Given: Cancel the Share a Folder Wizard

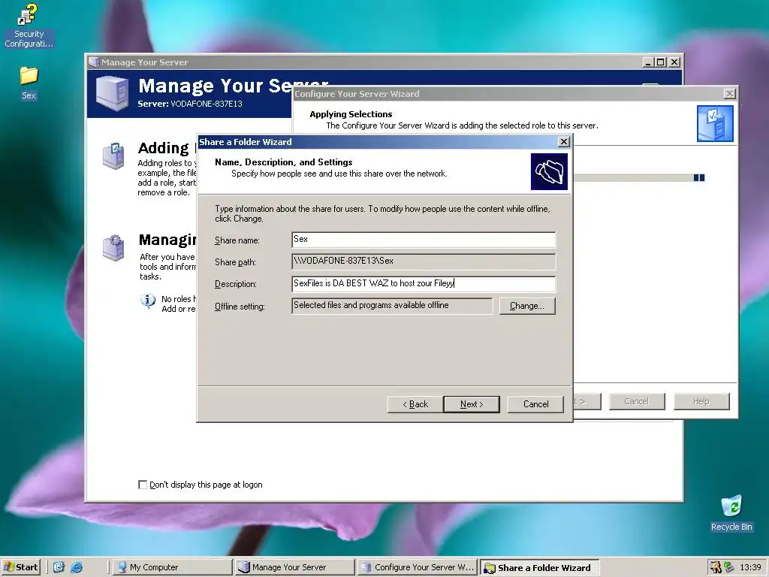Looking at the screenshot, I should pyautogui.click(x=535, y=404).
